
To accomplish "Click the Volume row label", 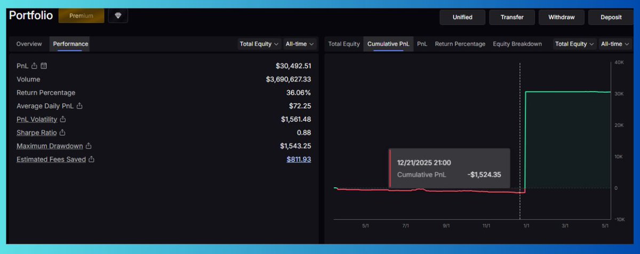I will pos(28,79).
